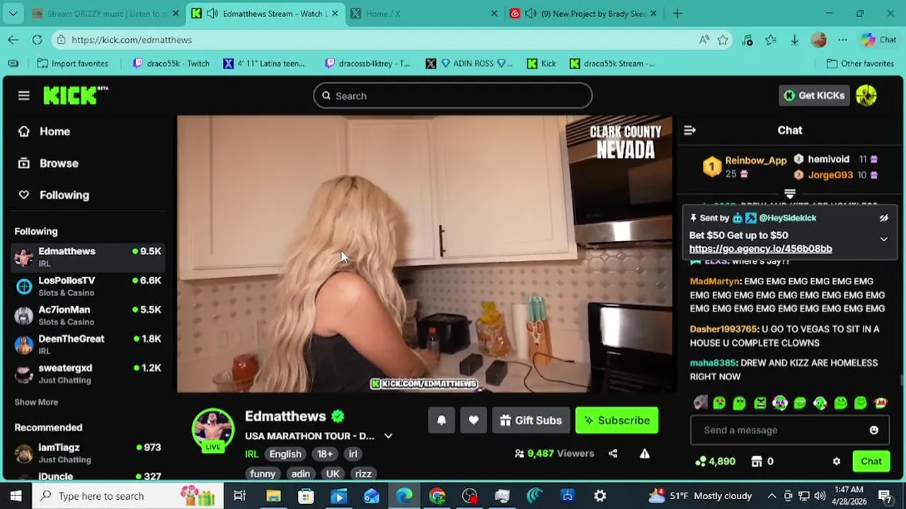Expand the pinned message chevron

tap(883, 239)
